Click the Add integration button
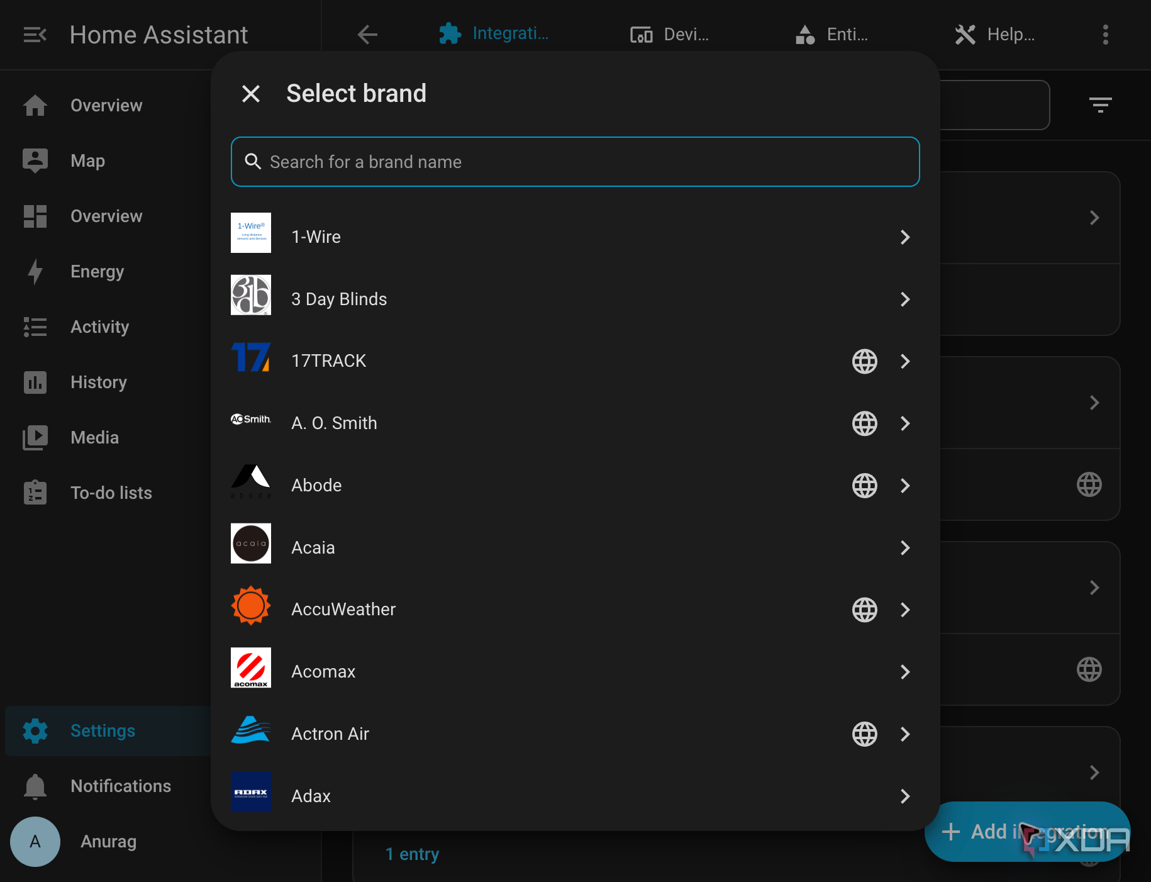Screen dimensions: 1151x882 (x=1027, y=832)
